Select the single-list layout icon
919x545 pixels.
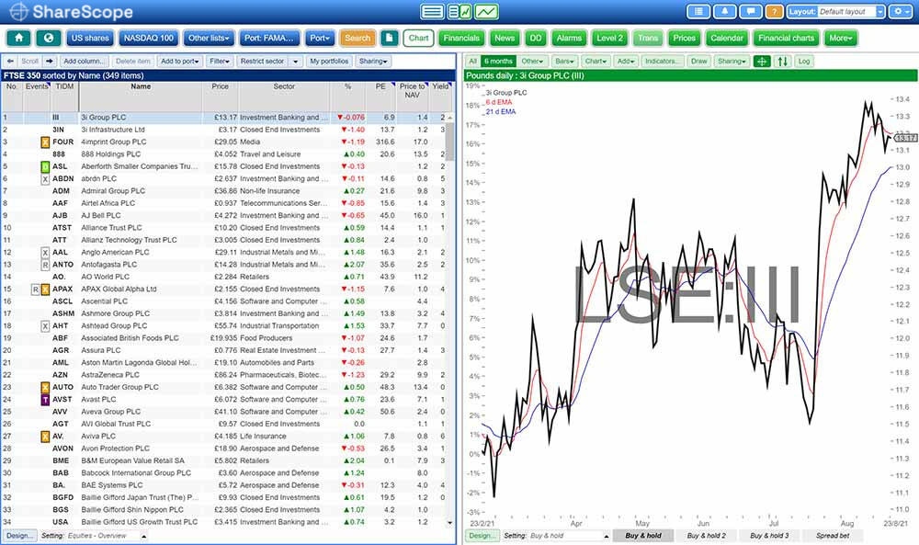[x=432, y=12]
